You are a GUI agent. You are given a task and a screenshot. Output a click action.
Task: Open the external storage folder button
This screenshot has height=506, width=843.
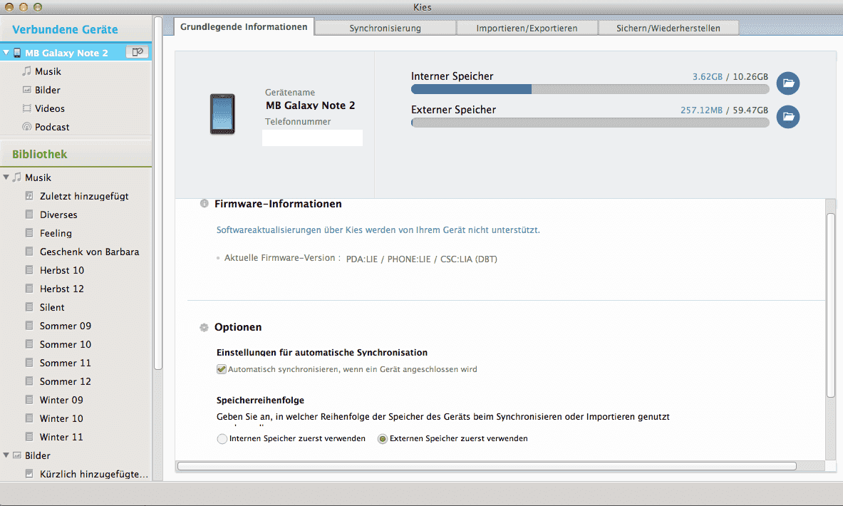point(788,117)
